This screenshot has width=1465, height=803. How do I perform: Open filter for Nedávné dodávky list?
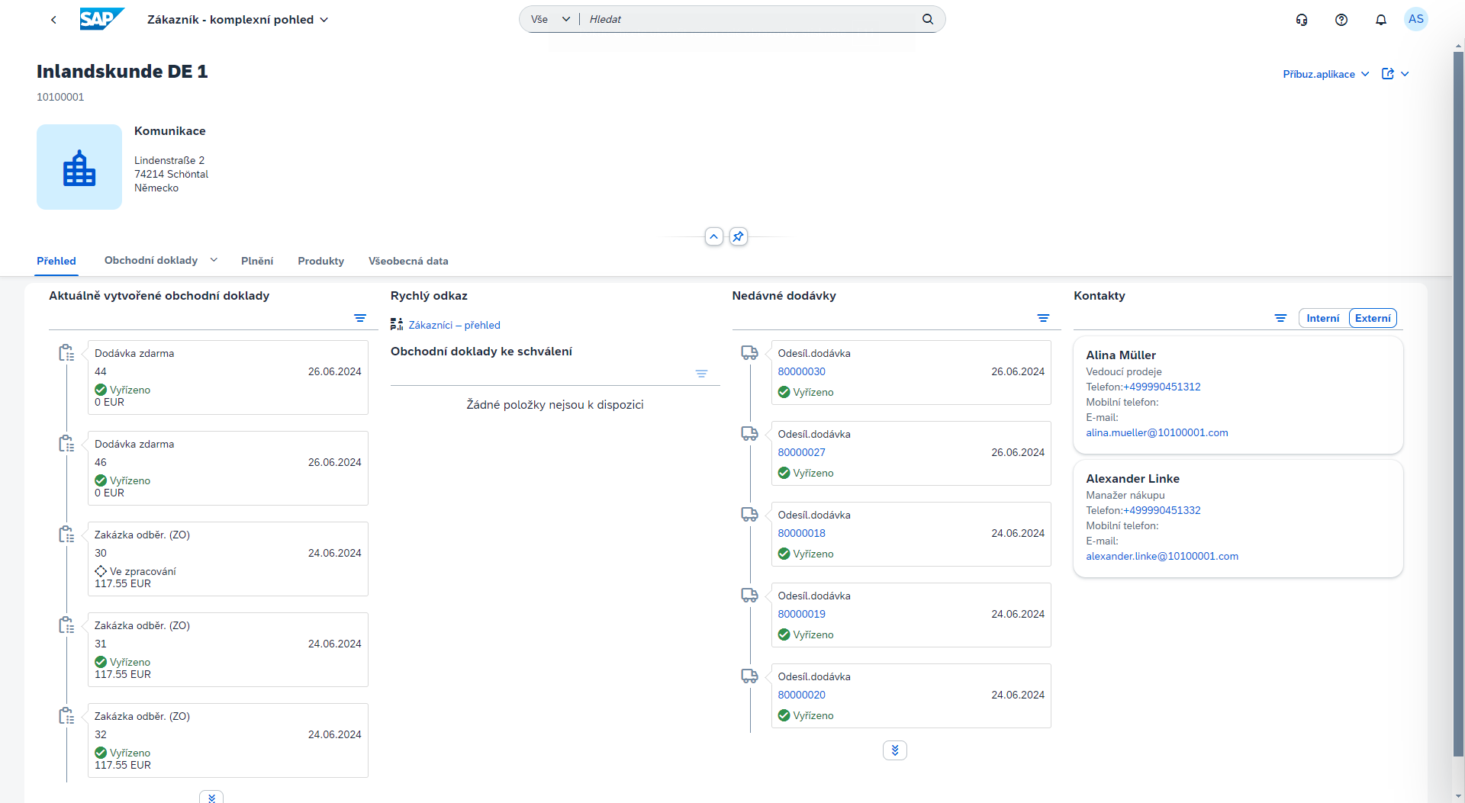(1043, 318)
